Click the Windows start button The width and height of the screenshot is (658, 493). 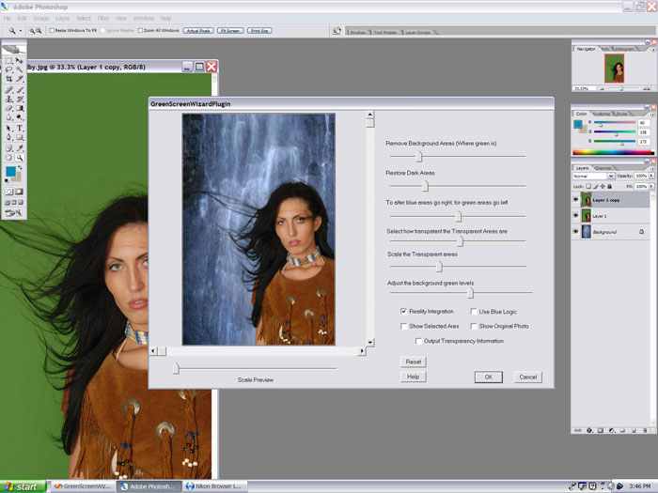23,486
